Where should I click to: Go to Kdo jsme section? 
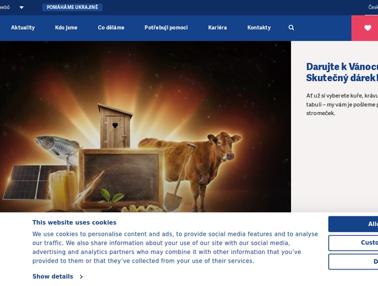[66, 27]
